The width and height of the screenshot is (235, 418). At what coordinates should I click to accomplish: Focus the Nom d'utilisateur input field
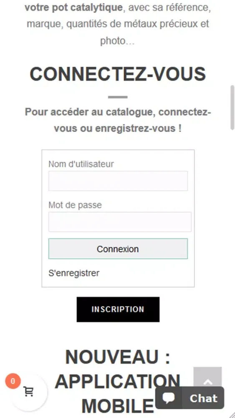point(118,181)
